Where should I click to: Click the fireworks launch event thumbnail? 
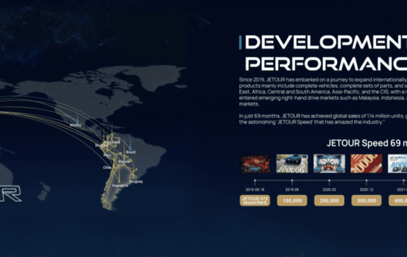pyautogui.click(x=255, y=163)
